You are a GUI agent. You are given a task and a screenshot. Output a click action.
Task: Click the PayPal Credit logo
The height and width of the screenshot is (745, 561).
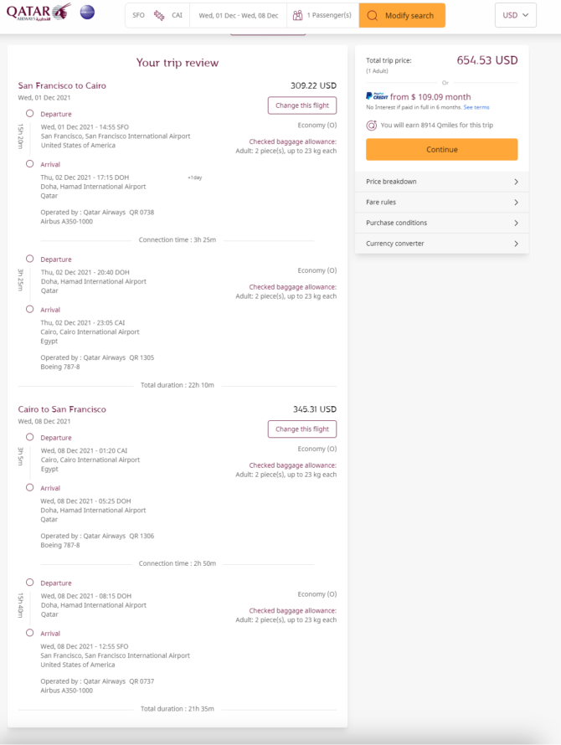click(x=377, y=96)
